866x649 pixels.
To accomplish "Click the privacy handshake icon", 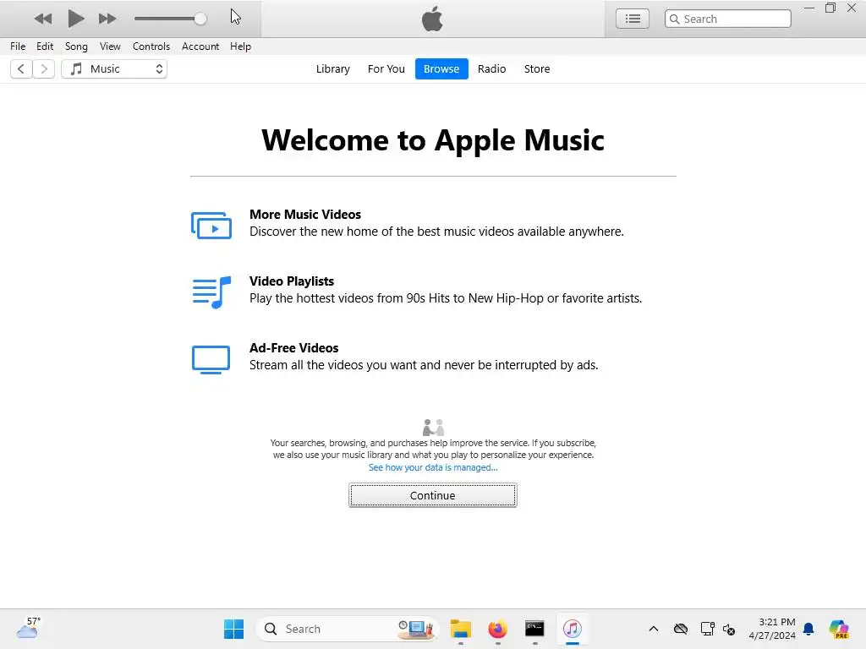I will 433,427.
